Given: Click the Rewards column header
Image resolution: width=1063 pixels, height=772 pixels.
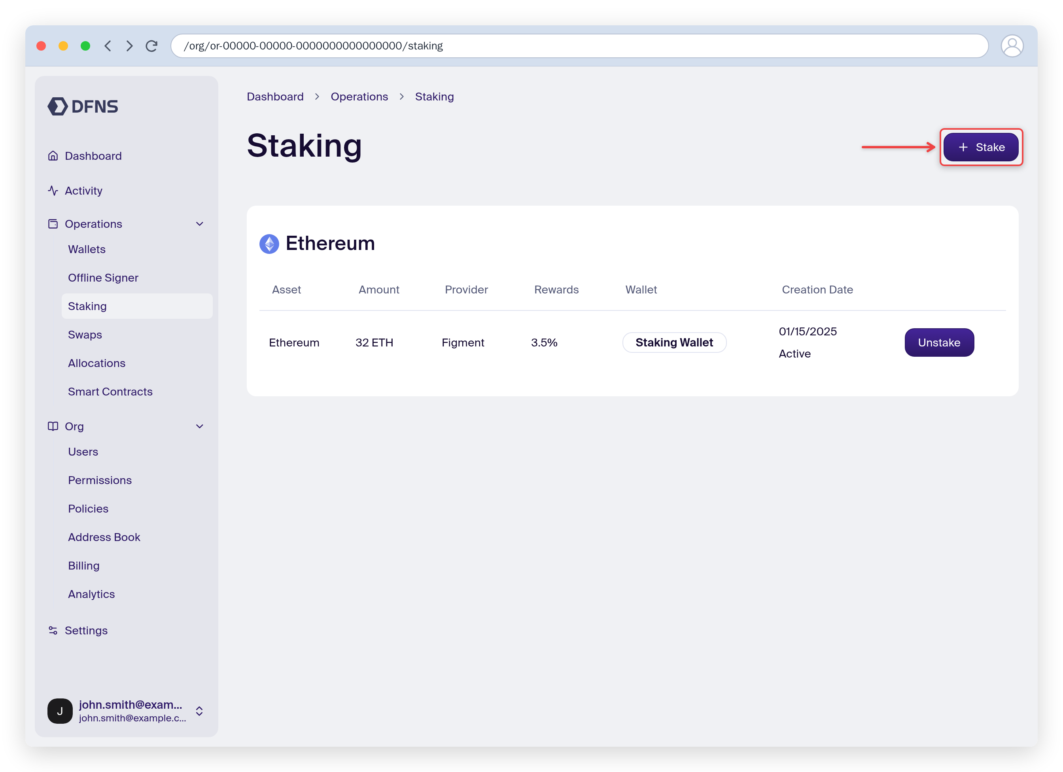Looking at the screenshot, I should click(x=556, y=289).
